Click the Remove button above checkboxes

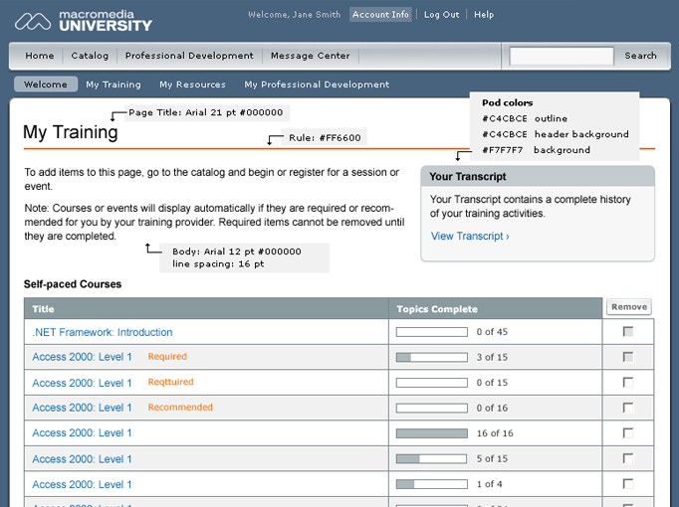[x=629, y=307]
